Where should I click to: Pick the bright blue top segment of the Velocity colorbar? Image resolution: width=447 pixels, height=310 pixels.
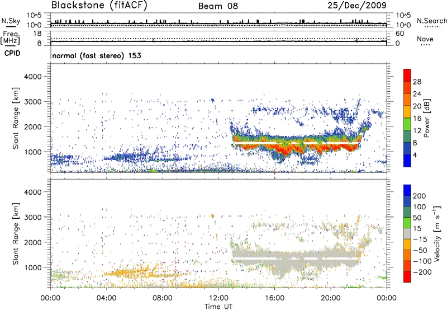click(x=407, y=190)
